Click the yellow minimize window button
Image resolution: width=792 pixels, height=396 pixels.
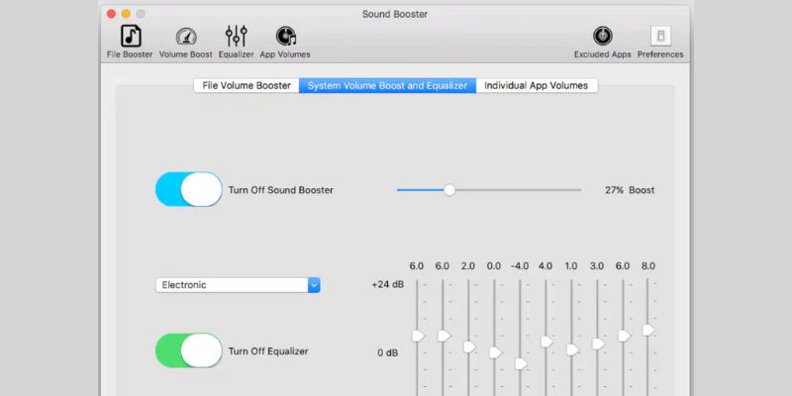tap(125, 14)
